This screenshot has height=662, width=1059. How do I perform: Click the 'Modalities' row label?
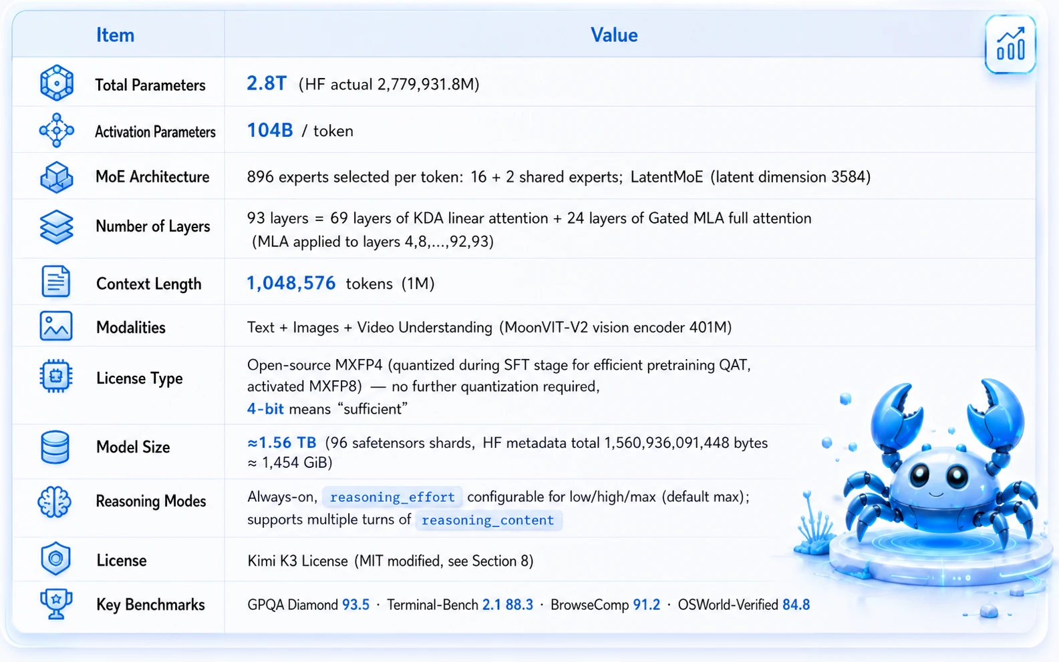131,327
